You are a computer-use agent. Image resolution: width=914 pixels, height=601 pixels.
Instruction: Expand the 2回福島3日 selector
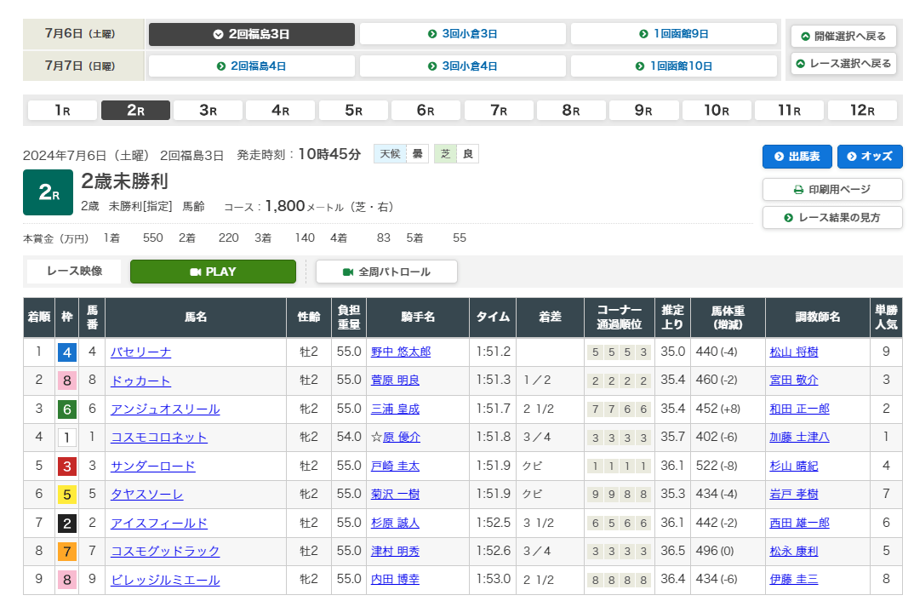tap(252, 34)
